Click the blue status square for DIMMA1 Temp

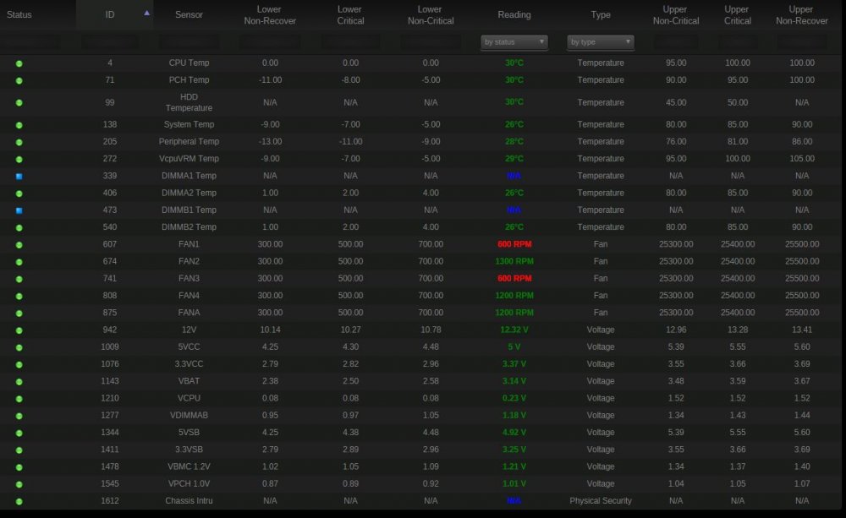[x=19, y=177]
